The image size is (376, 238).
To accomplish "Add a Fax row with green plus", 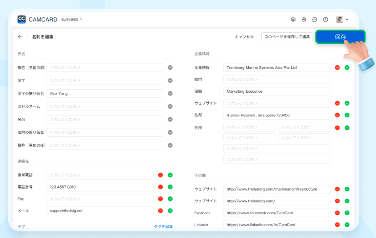I will pos(170,199).
